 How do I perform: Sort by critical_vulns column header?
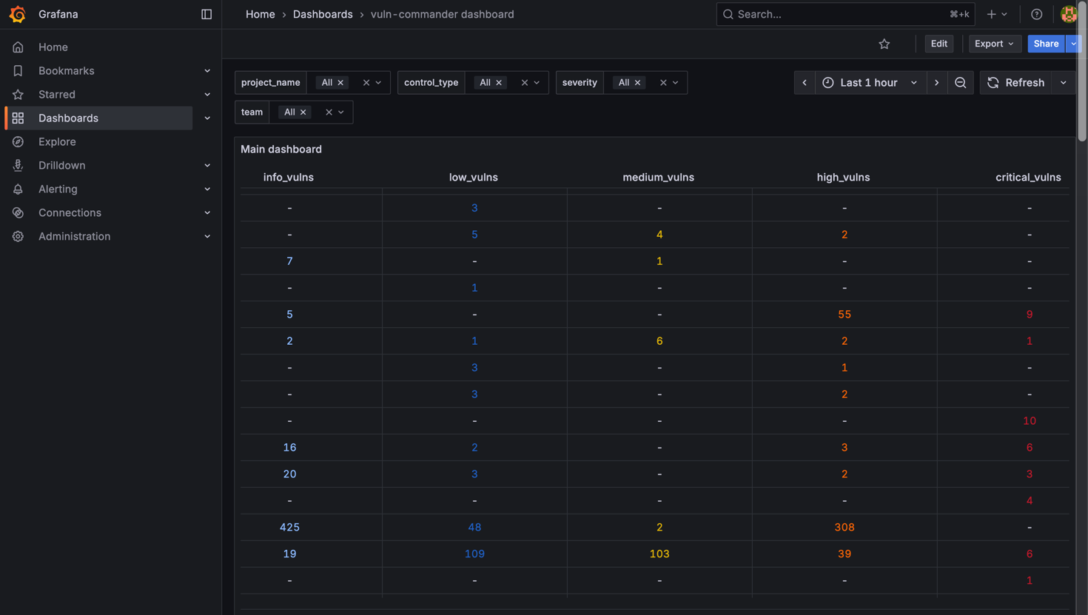pos(1028,178)
